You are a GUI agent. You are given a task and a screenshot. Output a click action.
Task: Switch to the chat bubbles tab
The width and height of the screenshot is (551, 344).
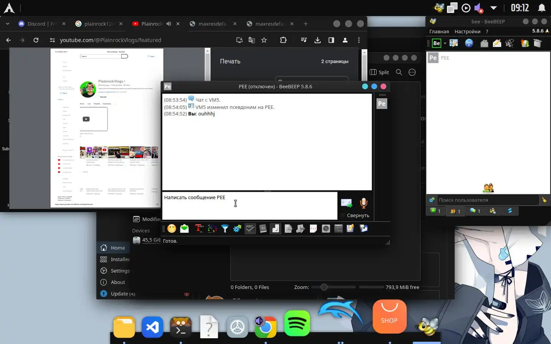click(x=475, y=211)
